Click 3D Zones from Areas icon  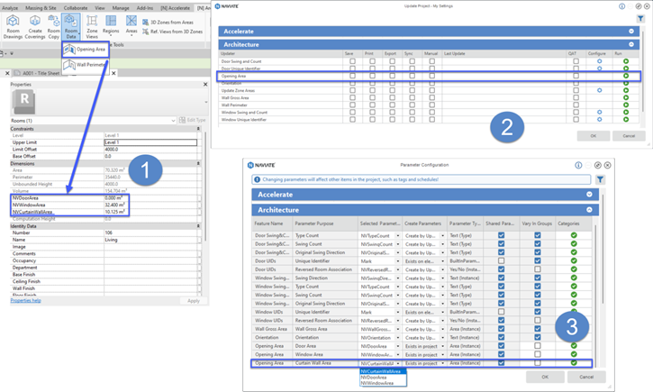click(145, 23)
